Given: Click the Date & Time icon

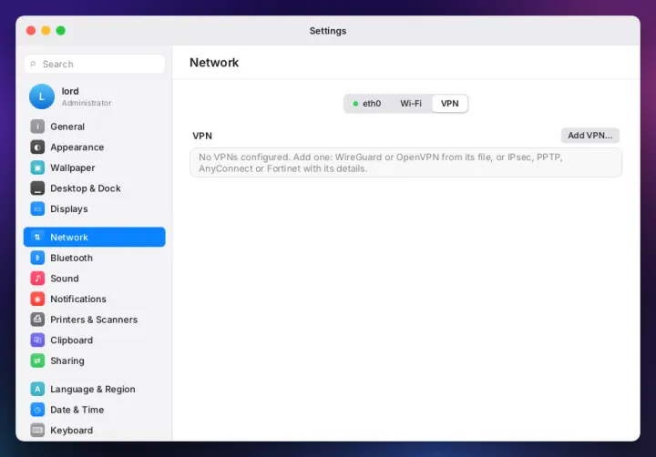Looking at the screenshot, I should (37, 410).
